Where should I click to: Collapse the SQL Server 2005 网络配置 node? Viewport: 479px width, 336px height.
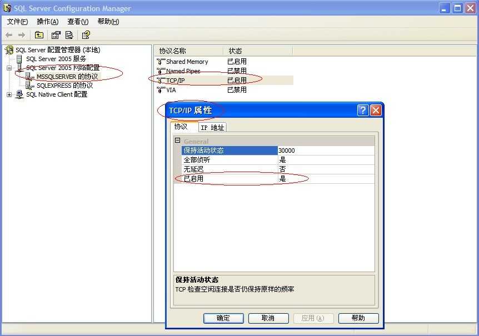[9, 68]
